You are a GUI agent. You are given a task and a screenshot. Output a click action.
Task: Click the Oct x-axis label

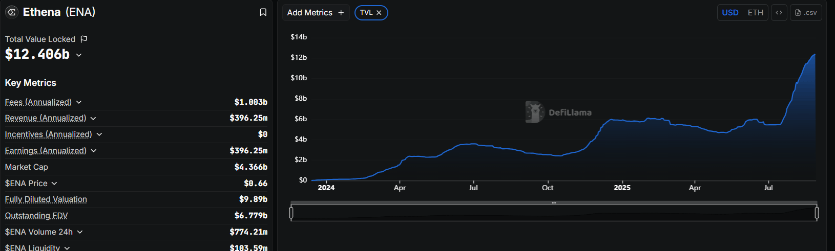[x=548, y=188]
